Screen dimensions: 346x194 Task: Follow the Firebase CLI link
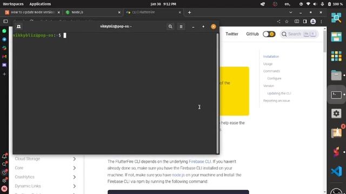tap(199, 162)
